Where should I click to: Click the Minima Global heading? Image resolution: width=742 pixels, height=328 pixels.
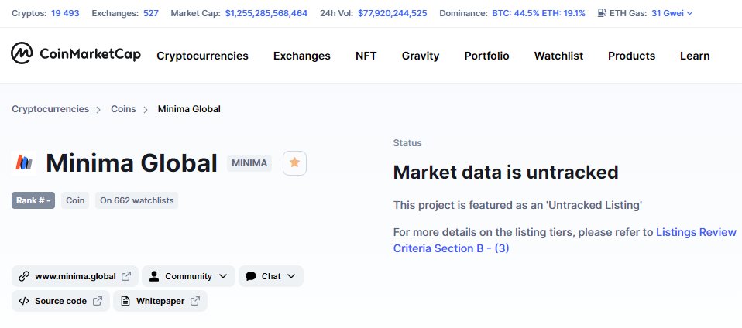coord(132,163)
